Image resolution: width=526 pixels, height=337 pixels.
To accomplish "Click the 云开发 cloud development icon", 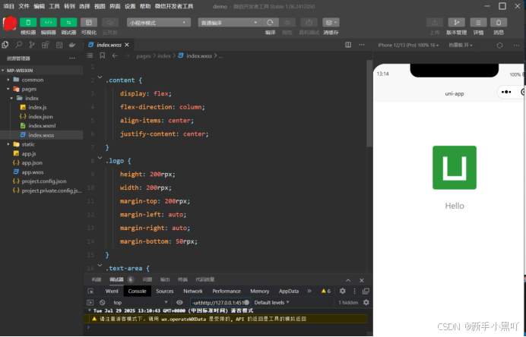I will click(x=109, y=23).
